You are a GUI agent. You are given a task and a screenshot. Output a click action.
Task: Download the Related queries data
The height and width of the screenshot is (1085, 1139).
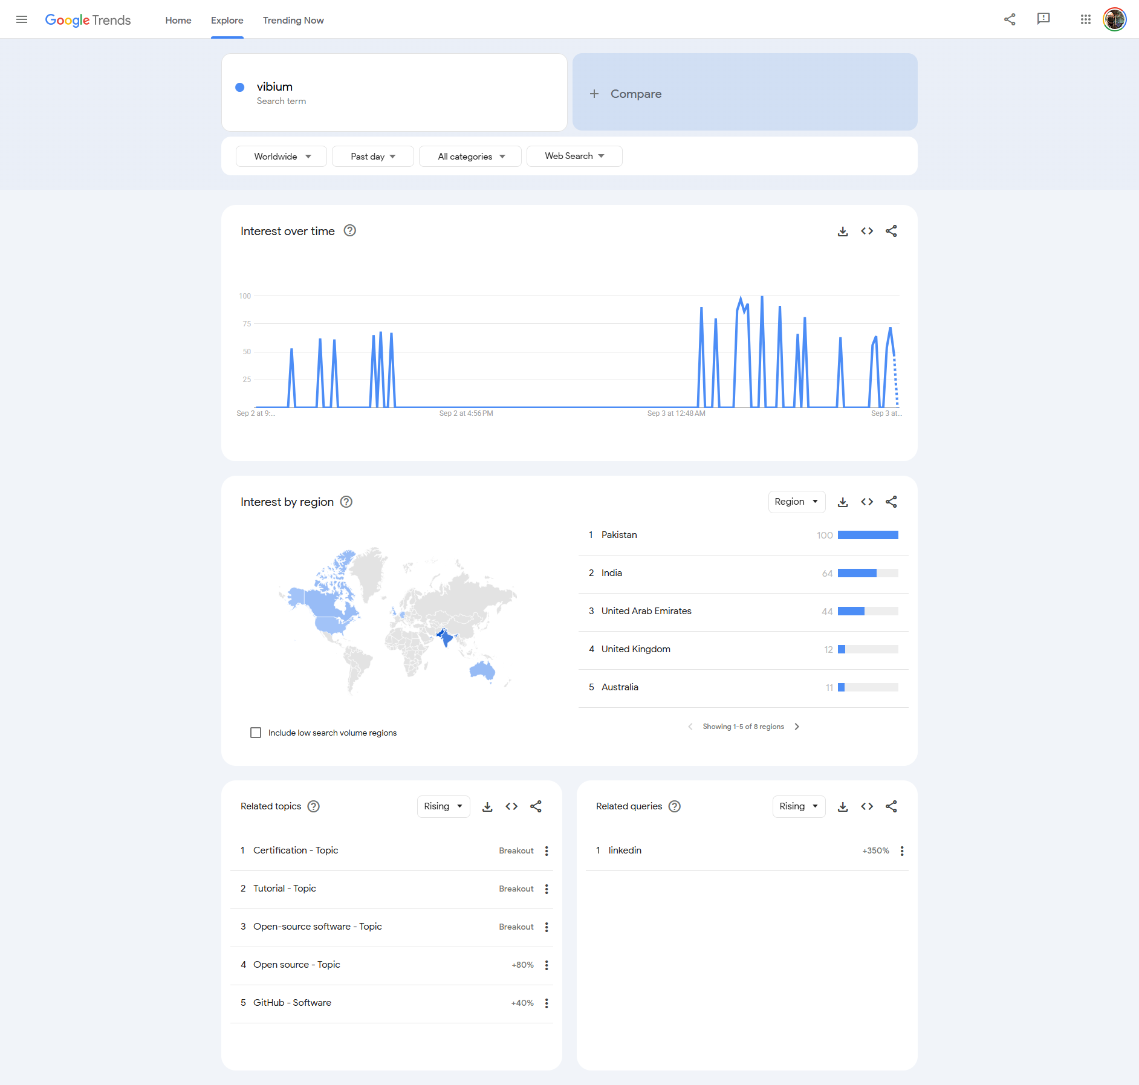[842, 807]
